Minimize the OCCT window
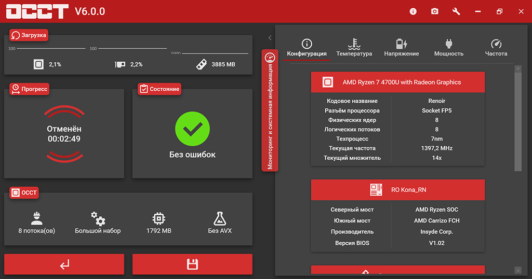The height and width of the screenshot is (279, 532). coord(478,11)
